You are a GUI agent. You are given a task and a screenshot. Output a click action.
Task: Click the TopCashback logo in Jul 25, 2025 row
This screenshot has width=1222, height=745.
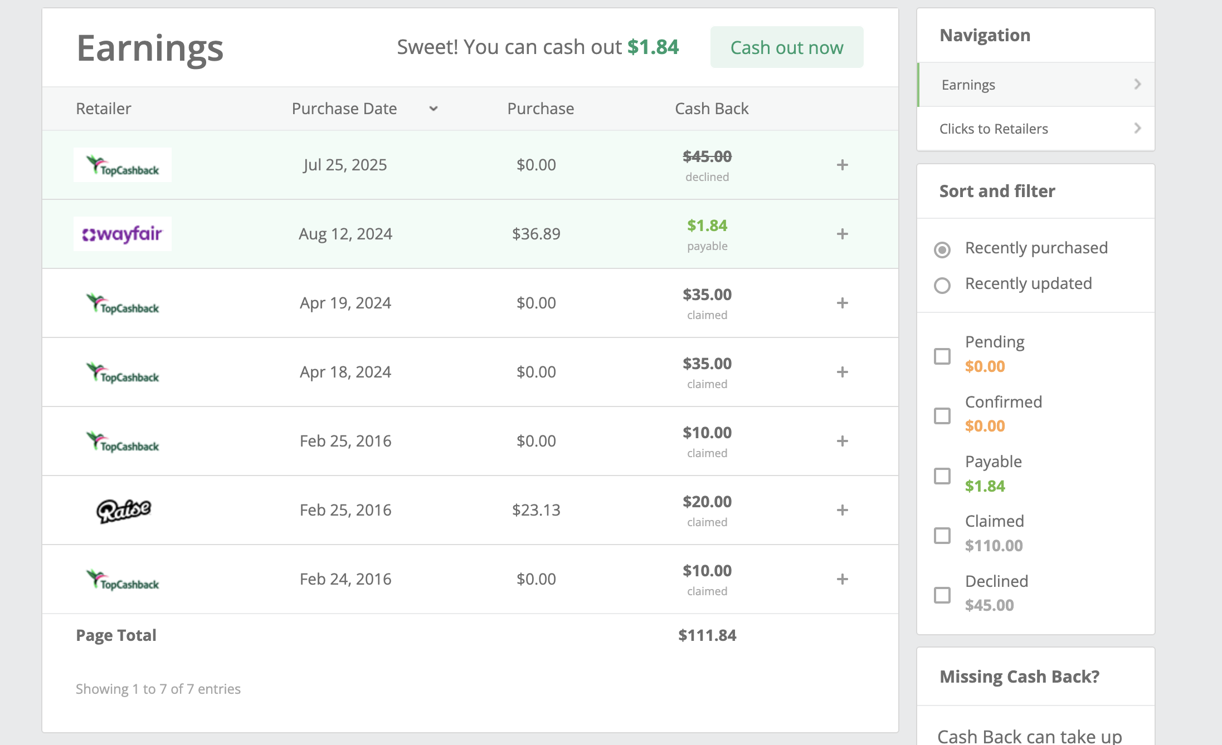123,165
